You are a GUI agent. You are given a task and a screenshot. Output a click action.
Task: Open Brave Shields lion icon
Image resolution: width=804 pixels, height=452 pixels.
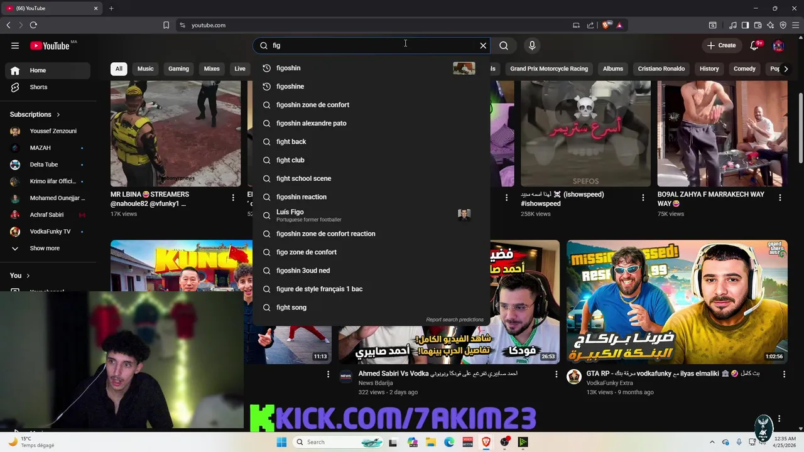tap(606, 25)
